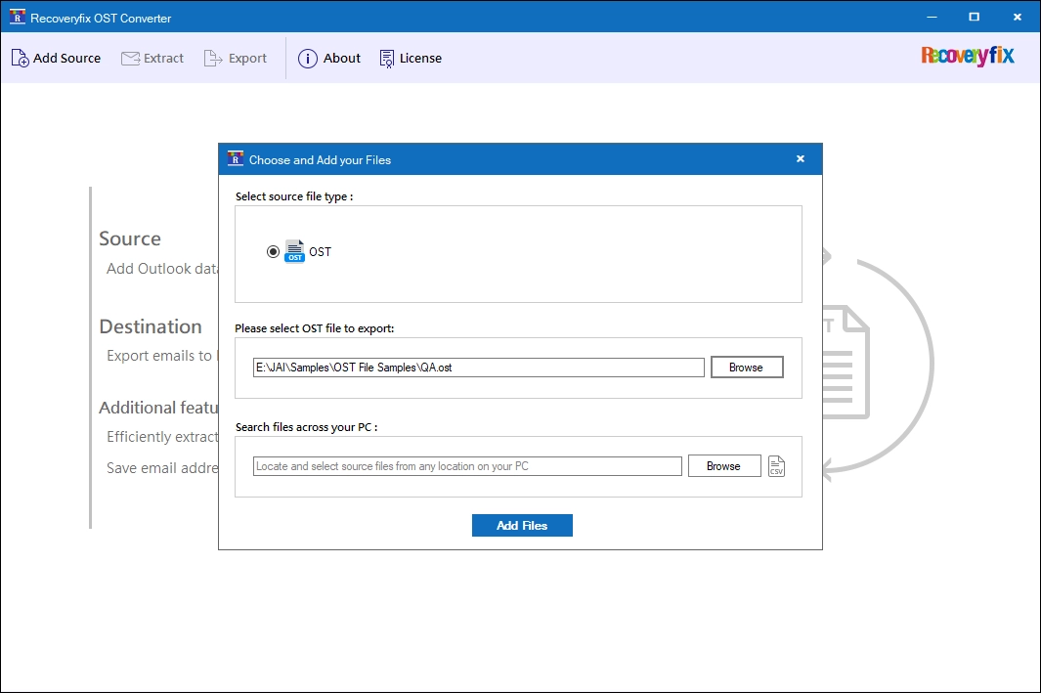The width and height of the screenshot is (1041, 693).
Task: Maximize the Recoveryfix OST Converter window
Action: (x=974, y=18)
